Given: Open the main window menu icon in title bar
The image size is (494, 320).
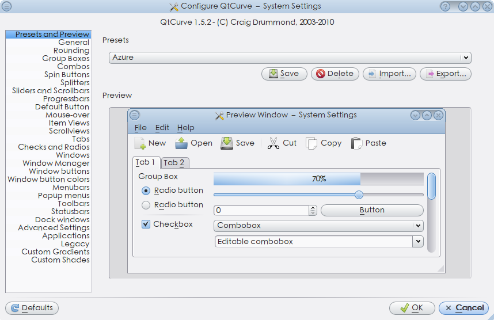Looking at the screenshot, I should [x=6, y=6].
